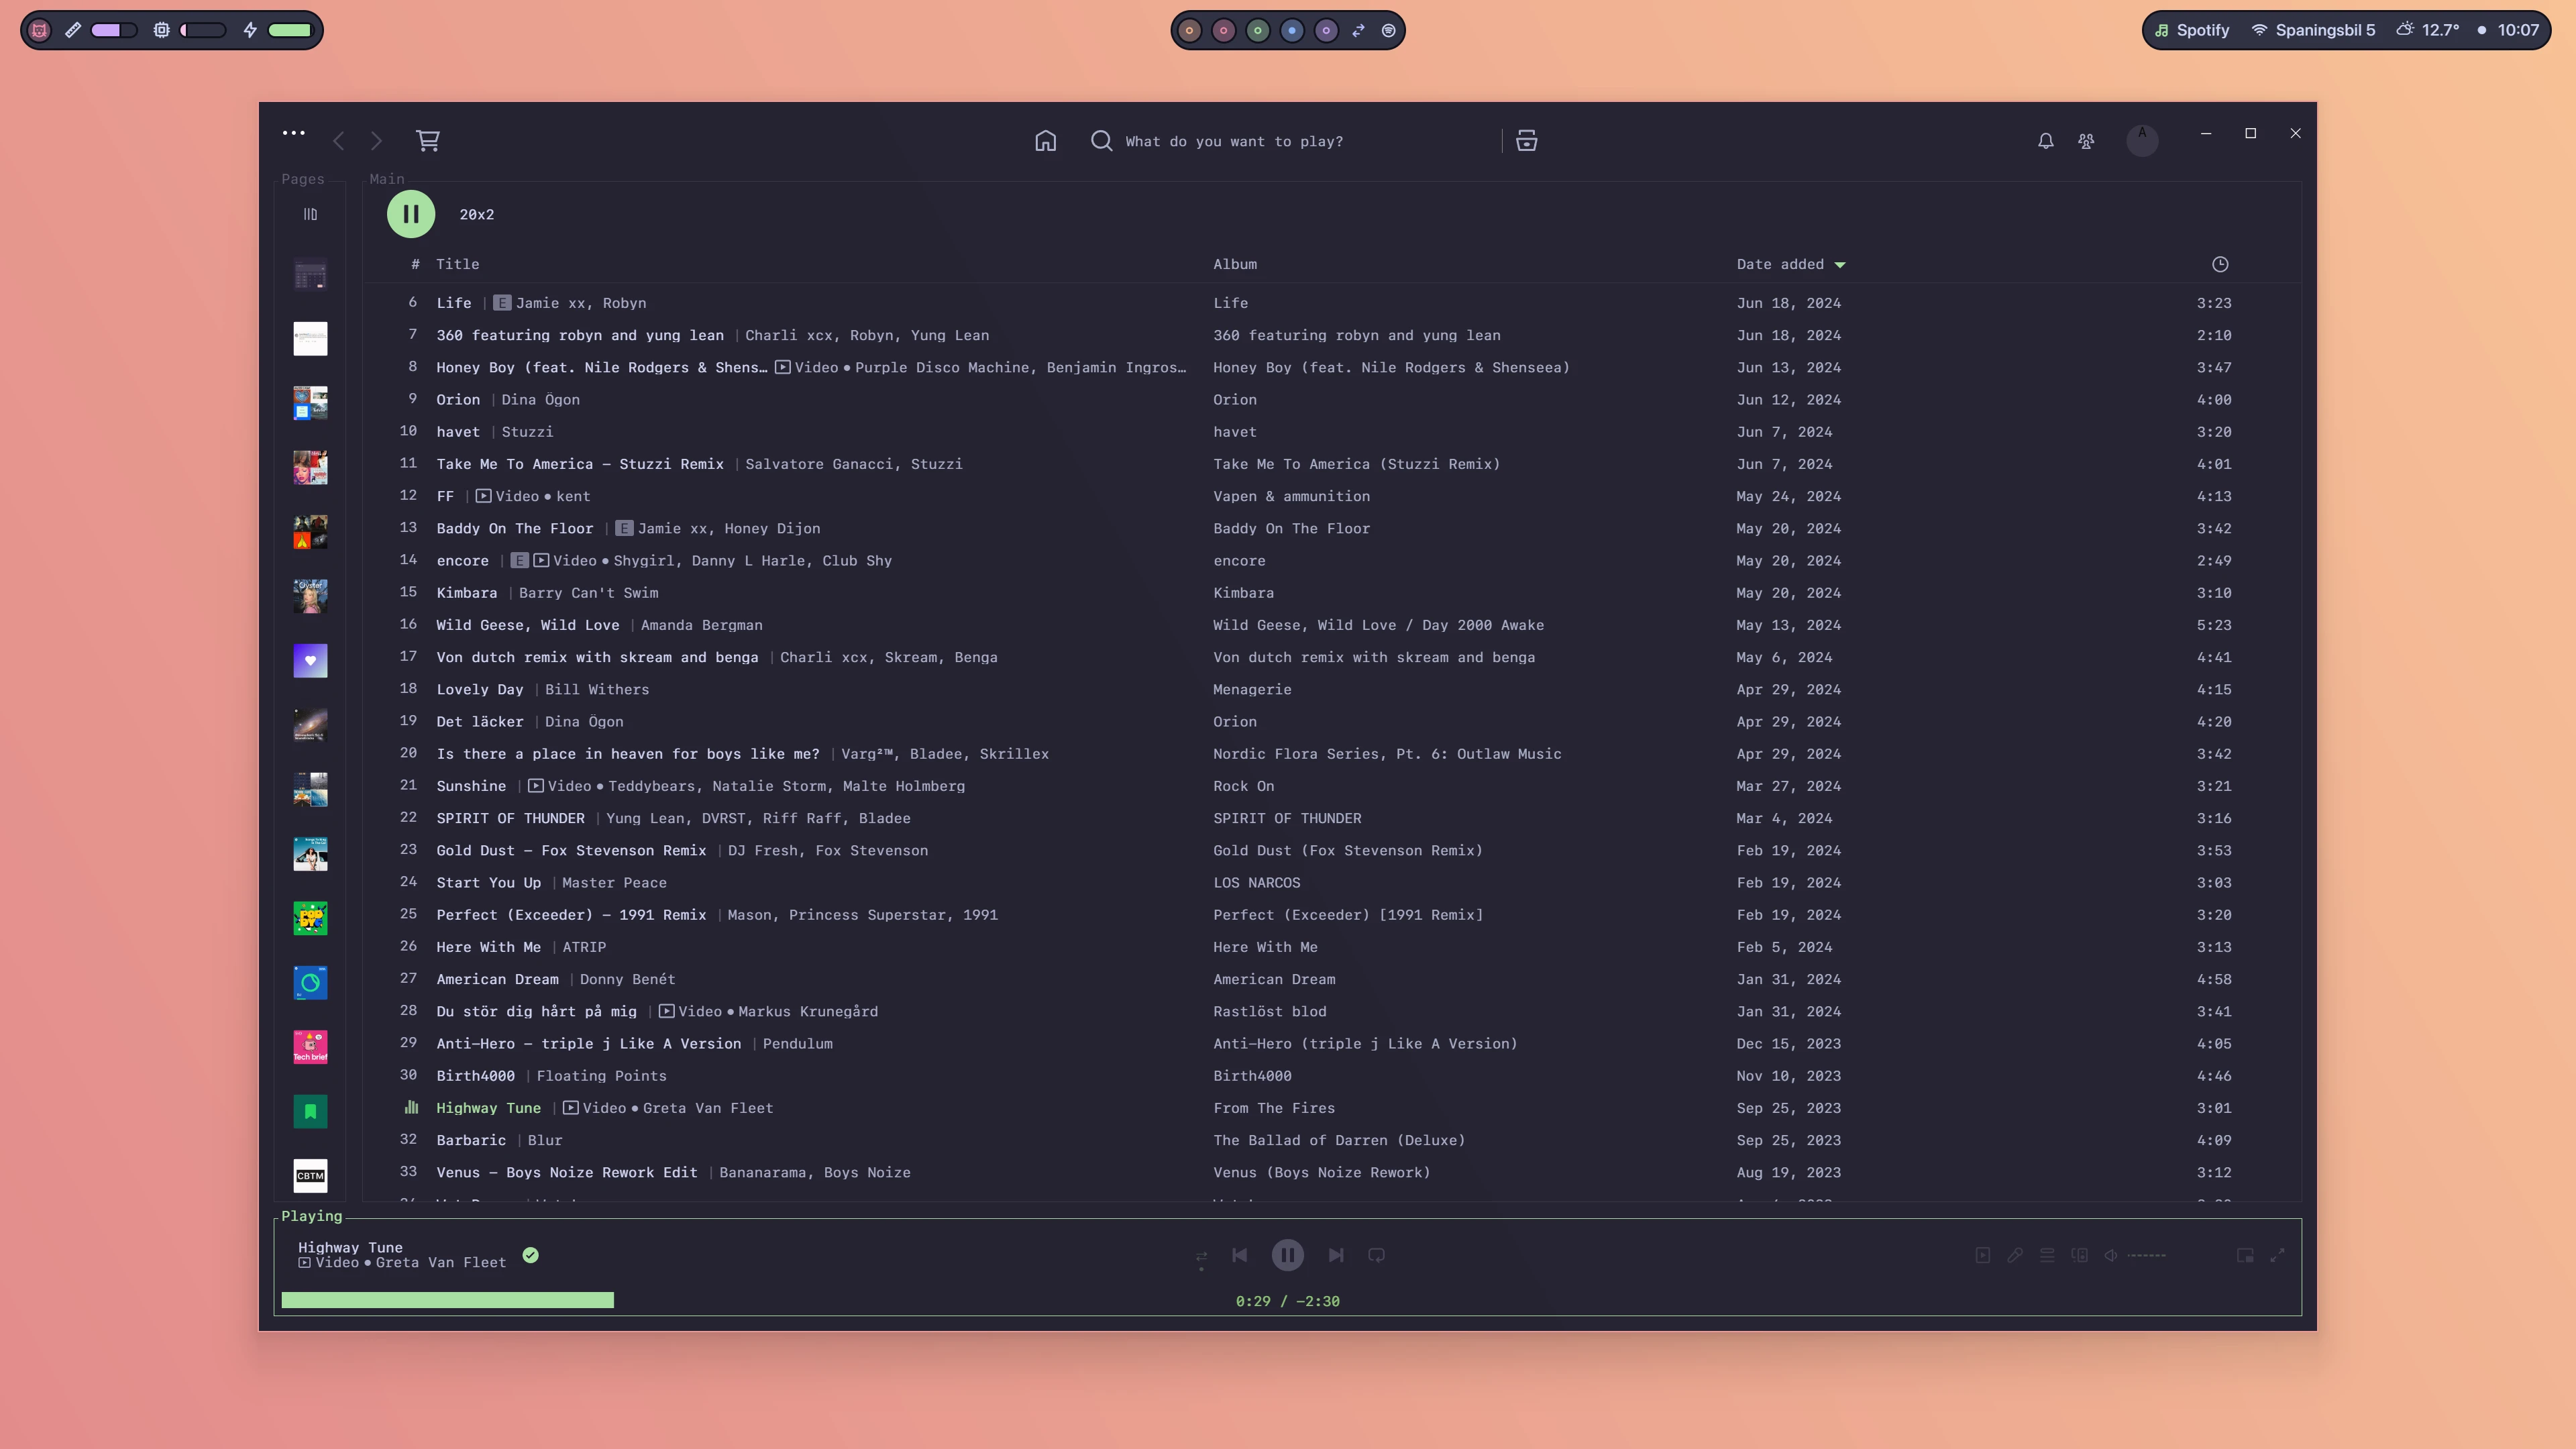2576x1449 pixels.
Task: Open artist link 'Dina Ögon' on Orion row
Action: (x=541, y=399)
